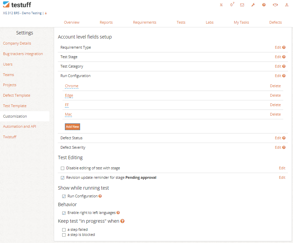Edit Test Category field
Viewport: 293px width, 243px height.
[x=278, y=66]
